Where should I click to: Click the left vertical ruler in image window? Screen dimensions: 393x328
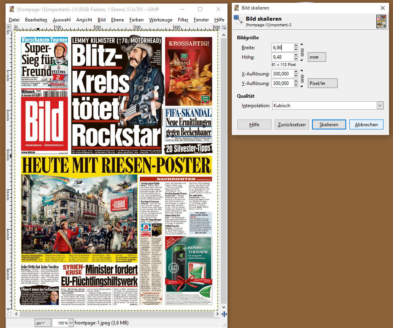[x=9, y=170]
